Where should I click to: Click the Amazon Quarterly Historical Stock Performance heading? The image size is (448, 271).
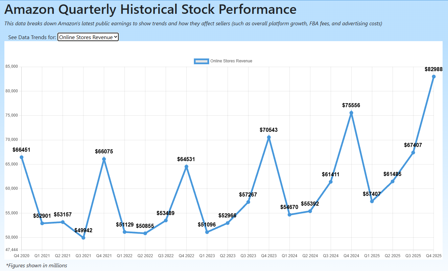pyautogui.click(x=150, y=9)
